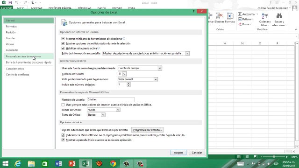The height and width of the screenshot is (168, 299).
Task: Click the Cancelar button
Action: pos(197,153)
